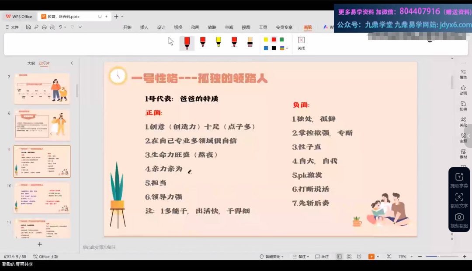472x271 pixels.
Task: Click the print icon in quick toolbar
Action: coord(44,27)
